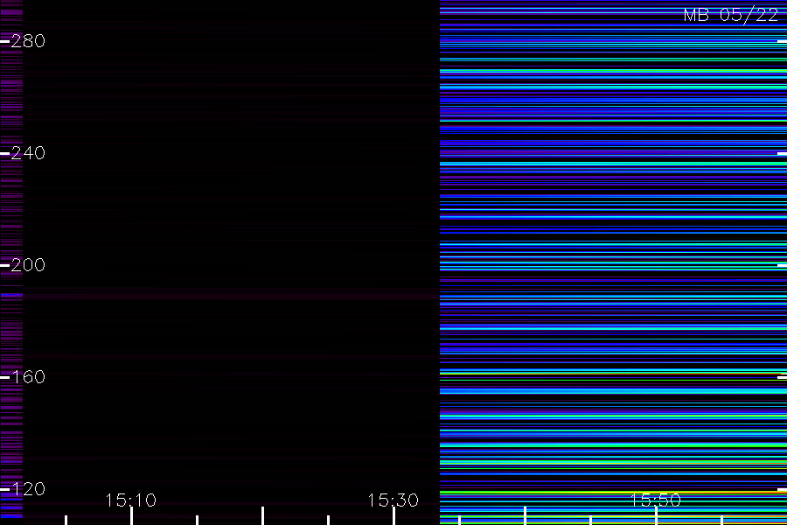This screenshot has width=787, height=525.
Task: Click the 15:50 time label
Action: click(656, 500)
